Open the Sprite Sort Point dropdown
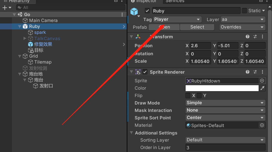The height and width of the screenshot is (152, 272). [x=225, y=118]
